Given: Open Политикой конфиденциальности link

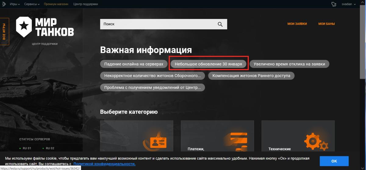Looking at the screenshot, I should [x=104, y=164].
